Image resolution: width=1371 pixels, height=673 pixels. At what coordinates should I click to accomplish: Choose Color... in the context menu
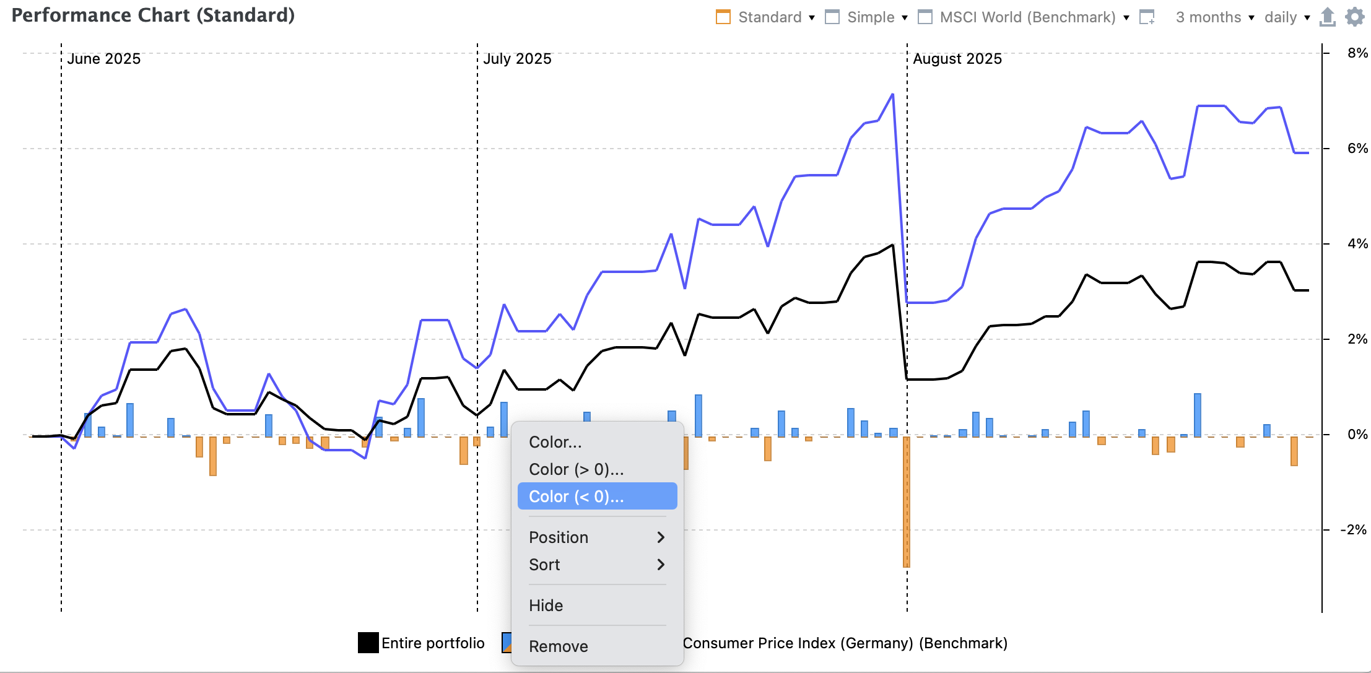(555, 442)
